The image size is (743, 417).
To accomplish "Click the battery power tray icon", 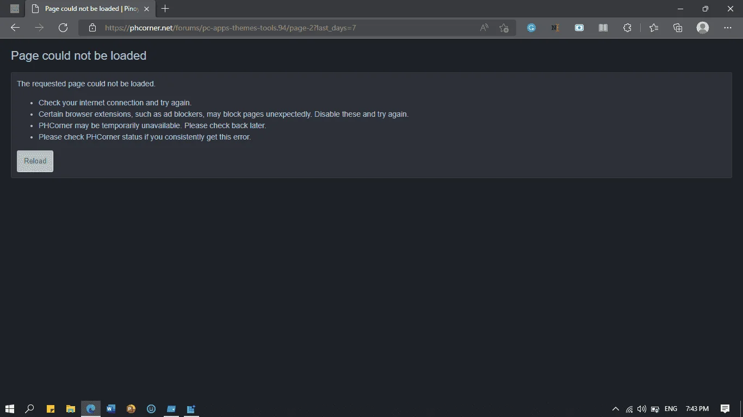I will [x=655, y=409].
